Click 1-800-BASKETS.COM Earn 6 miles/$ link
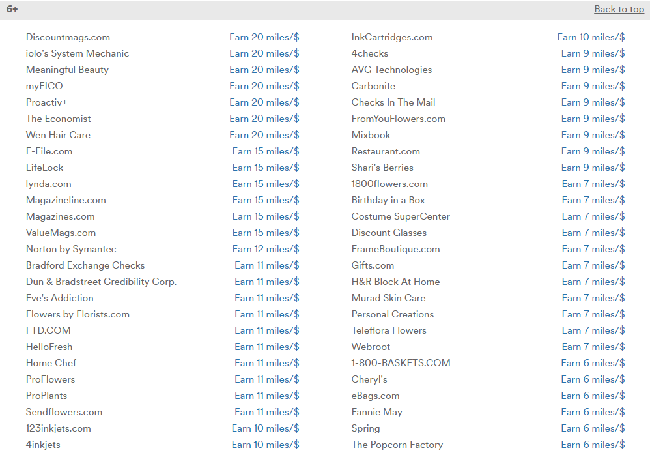The image size is (650, 455). (x=593, y=363)
